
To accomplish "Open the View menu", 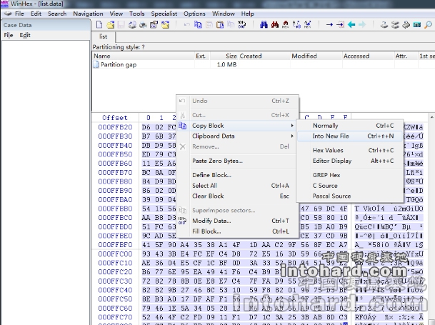I will tap(116, 14).
